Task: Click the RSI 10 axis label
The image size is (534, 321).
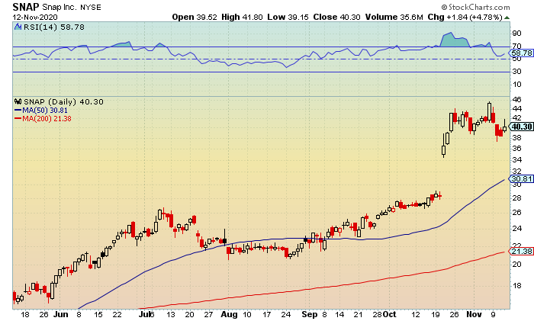Action: point(516,85)
